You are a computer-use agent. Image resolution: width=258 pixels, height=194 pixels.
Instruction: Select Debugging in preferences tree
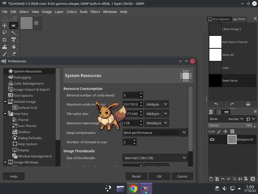coord(22,77)
